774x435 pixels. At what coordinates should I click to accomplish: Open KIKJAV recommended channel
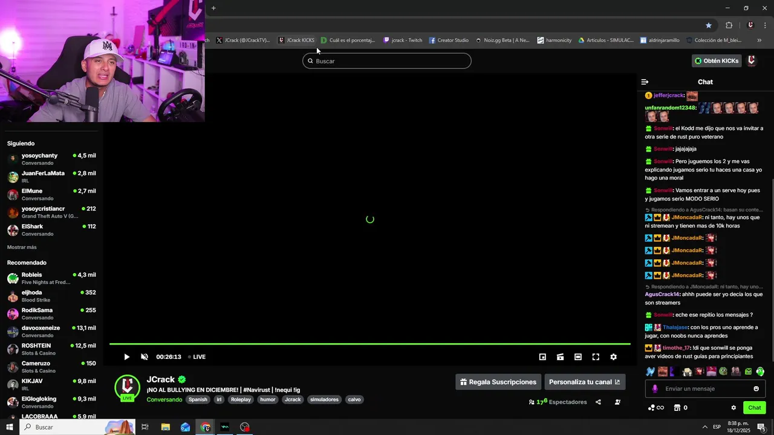52,384
